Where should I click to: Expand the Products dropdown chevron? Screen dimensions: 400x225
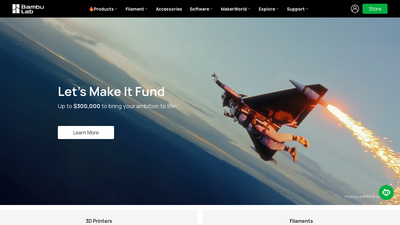pos(116,9)
